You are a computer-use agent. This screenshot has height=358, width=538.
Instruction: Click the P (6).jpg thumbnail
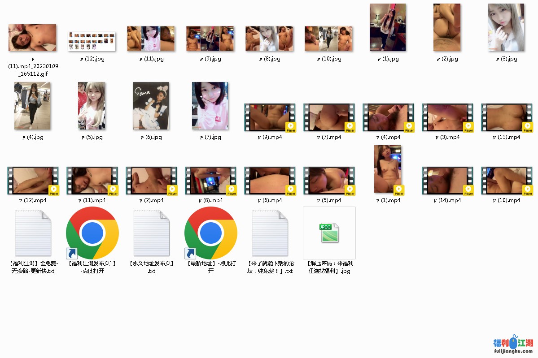(x=151, y=106)
